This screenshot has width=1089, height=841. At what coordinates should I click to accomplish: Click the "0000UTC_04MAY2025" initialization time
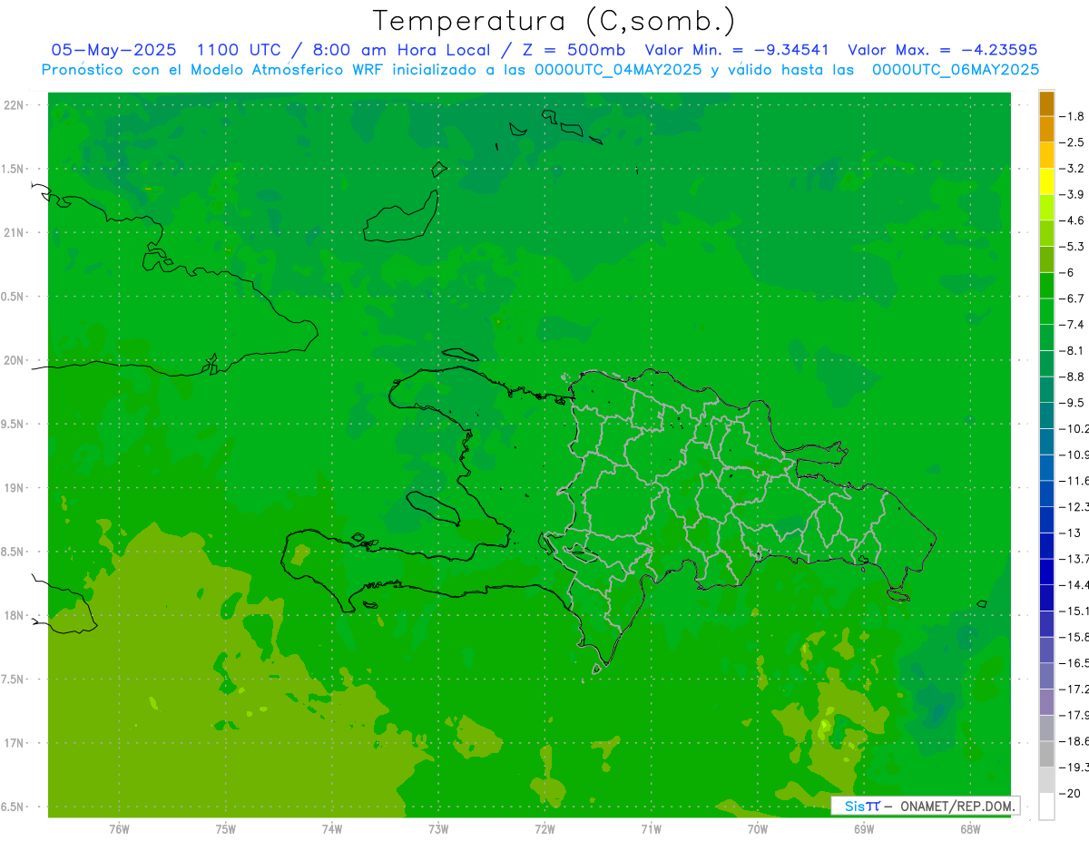(x=620, y=70)
